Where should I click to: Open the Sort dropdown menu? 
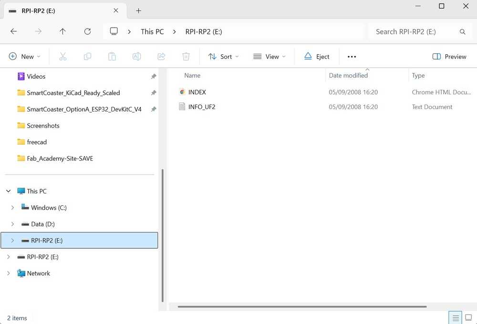tap(223, 57)
